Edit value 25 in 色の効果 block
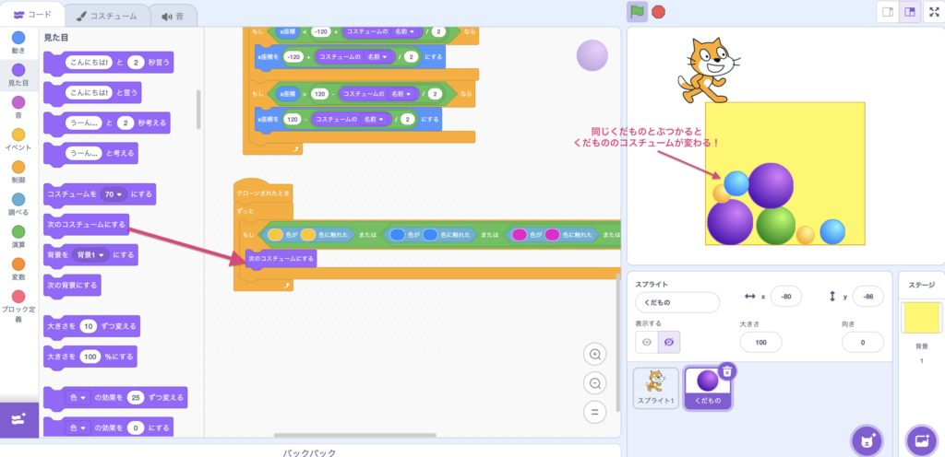Image resolution: width=945 pixels, height=457 pixels. pyautogui.click(x=136, y=397)
